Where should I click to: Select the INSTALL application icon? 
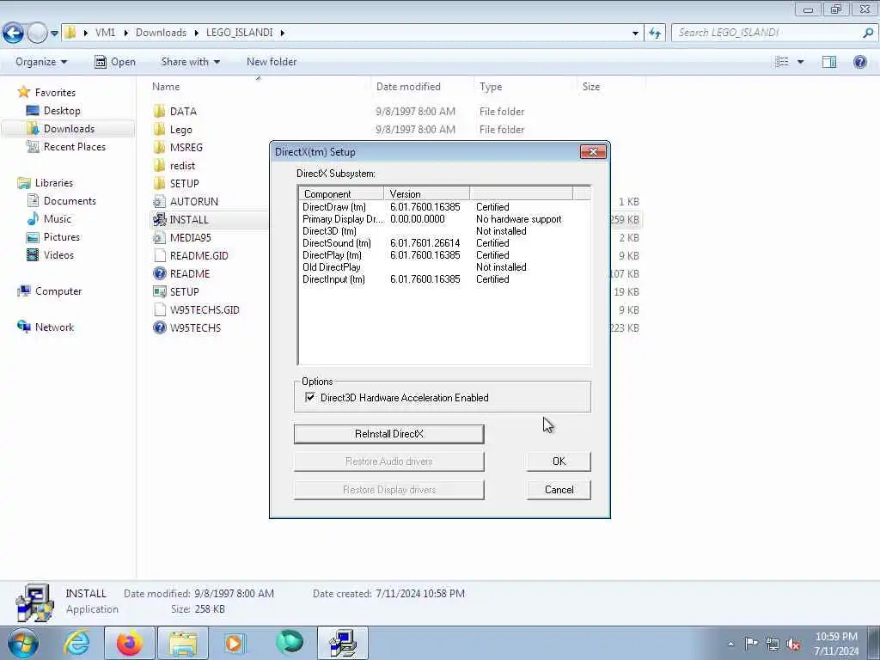(159, 219)
